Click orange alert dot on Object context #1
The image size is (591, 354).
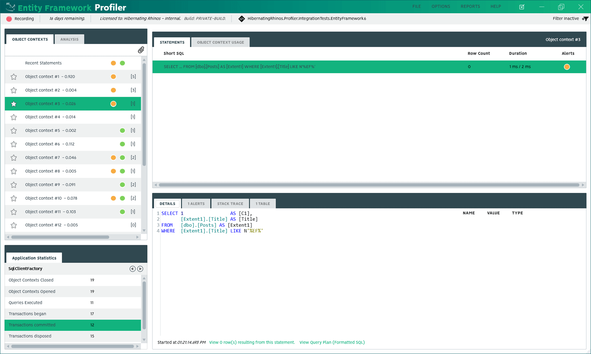tap(113, 77)
